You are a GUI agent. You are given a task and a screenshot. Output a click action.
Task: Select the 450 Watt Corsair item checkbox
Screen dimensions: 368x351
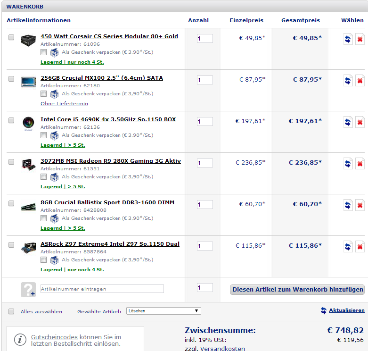(11, 37)
